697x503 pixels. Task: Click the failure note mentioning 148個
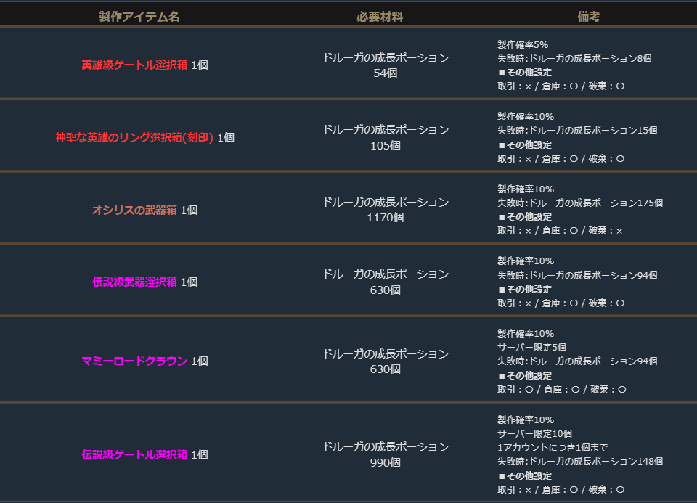tap(579, 462)
